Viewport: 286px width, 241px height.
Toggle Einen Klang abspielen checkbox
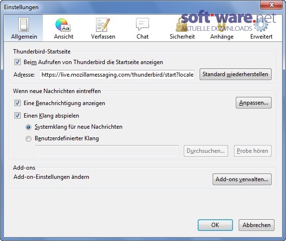[17, 116]
